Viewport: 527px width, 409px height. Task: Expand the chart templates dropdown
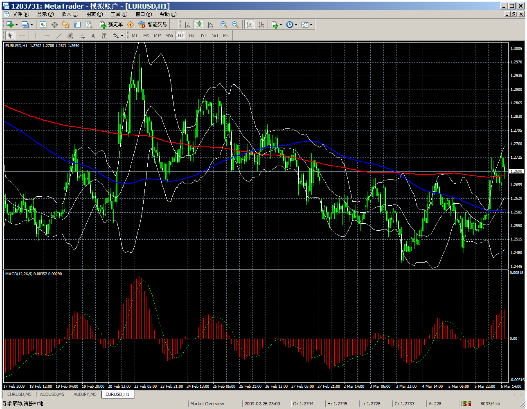311,25
